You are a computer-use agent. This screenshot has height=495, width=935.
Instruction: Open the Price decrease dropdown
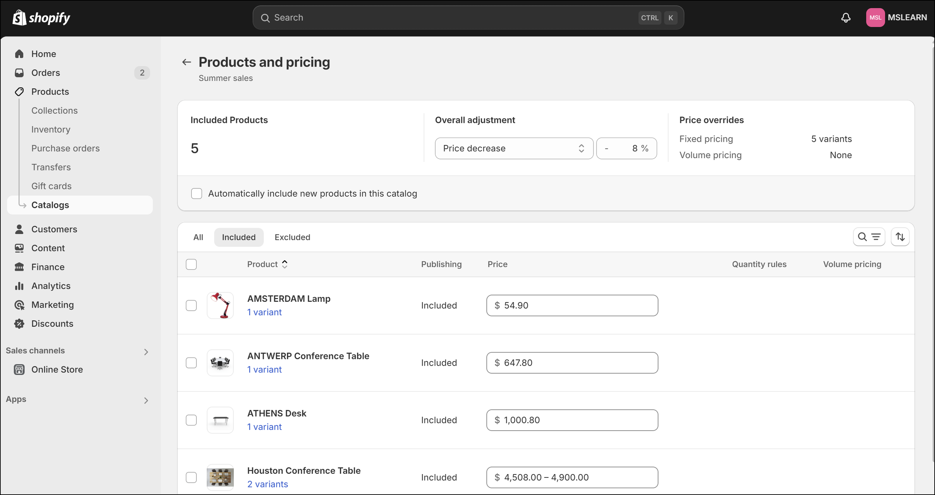click(x=514, y=148)
